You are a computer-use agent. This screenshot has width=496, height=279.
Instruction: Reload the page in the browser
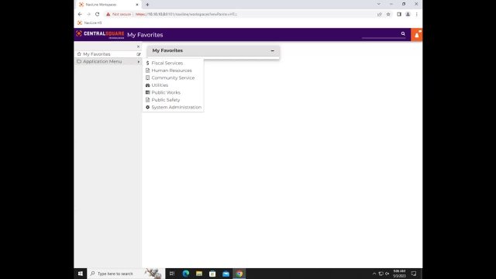(98, 14)
